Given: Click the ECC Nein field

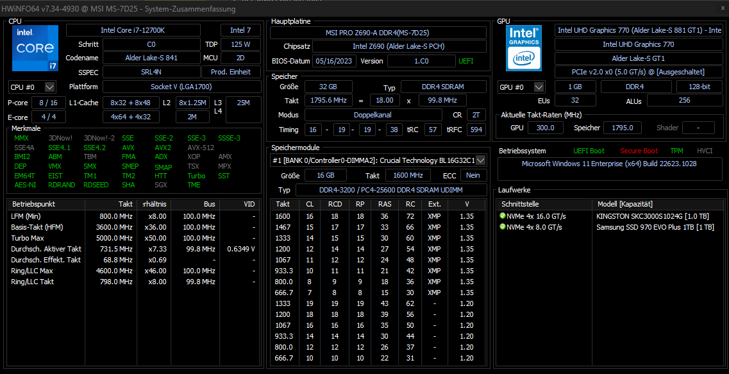Looking at the screenshot, I should tap(473, 175).
